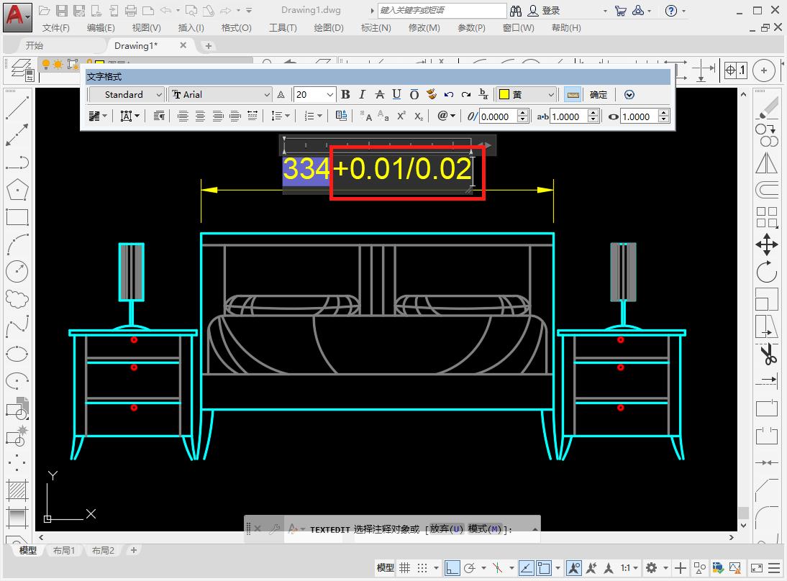
Task: Toggle bold text formatting
Action: pyautogui.click(x=345, y=94)
